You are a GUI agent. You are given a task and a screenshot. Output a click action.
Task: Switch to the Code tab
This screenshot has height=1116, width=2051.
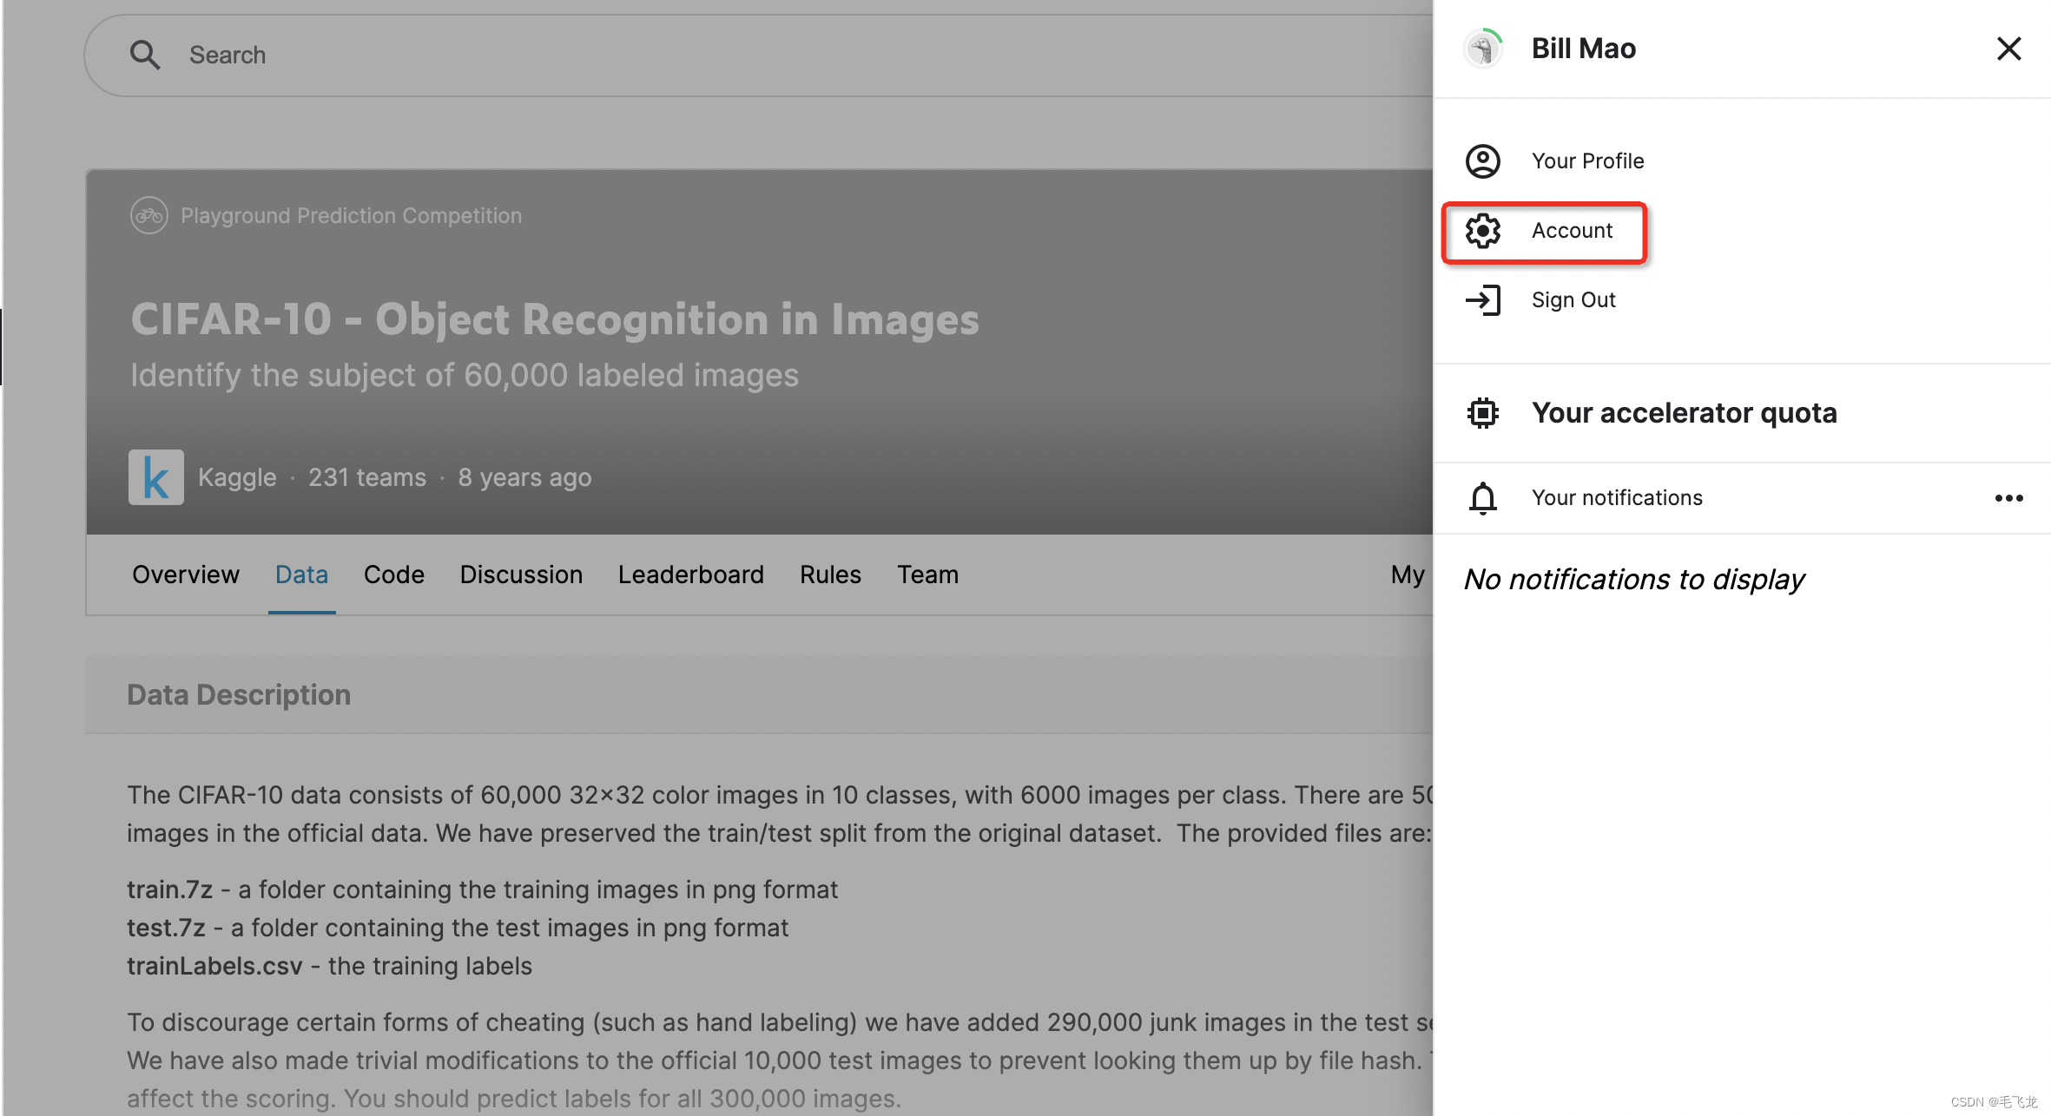coord(394,574)
